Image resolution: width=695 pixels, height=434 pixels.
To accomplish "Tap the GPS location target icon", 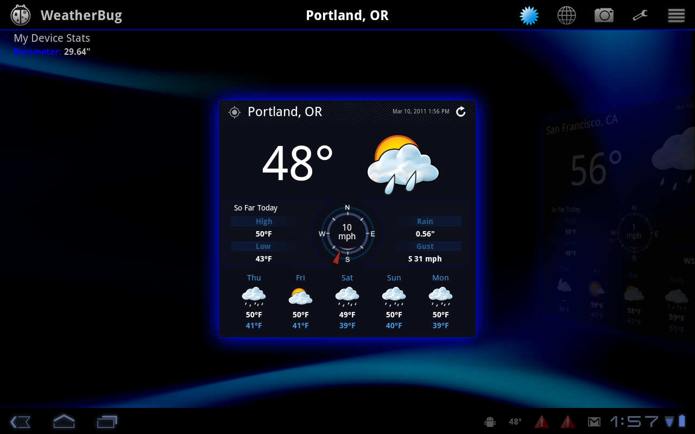I will coord(235,112).
